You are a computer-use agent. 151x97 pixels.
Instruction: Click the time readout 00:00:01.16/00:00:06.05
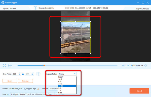pos(133,66)
